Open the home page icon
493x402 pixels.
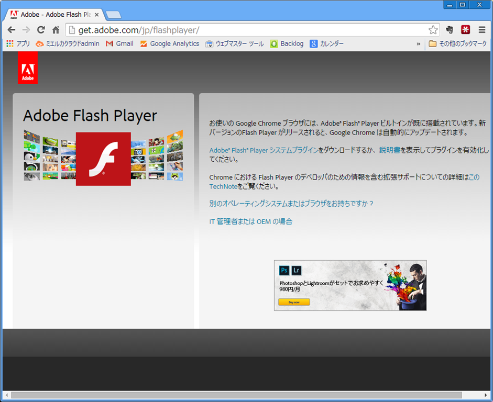[56, 30]
